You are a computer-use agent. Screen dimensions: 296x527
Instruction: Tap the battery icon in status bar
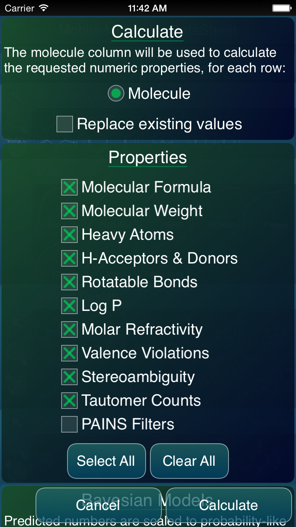tap(281, 8)
